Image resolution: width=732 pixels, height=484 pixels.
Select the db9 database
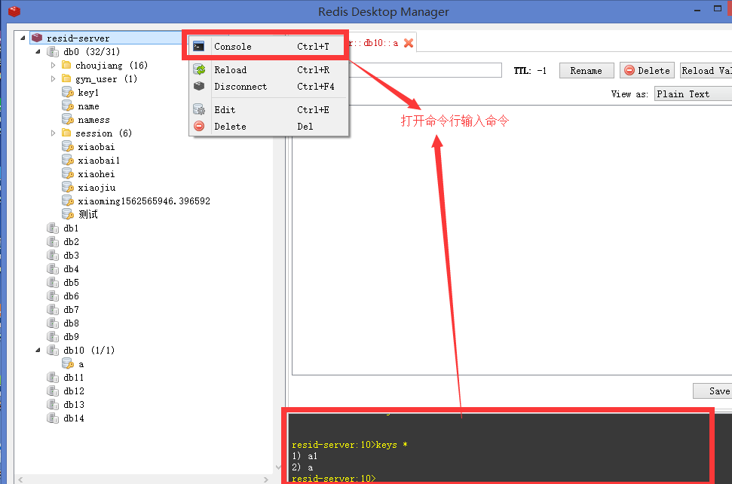(71, 336)
